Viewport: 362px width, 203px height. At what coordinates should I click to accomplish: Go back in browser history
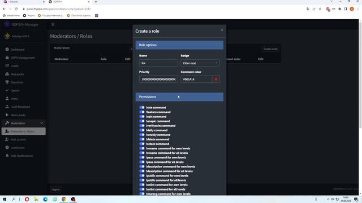coord(4,9)
